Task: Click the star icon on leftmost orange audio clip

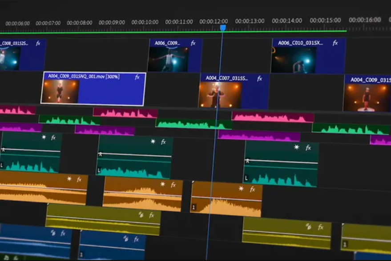Action: click(69, 178)
